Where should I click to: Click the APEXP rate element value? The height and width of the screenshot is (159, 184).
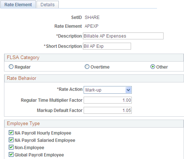tap(92, 26)
